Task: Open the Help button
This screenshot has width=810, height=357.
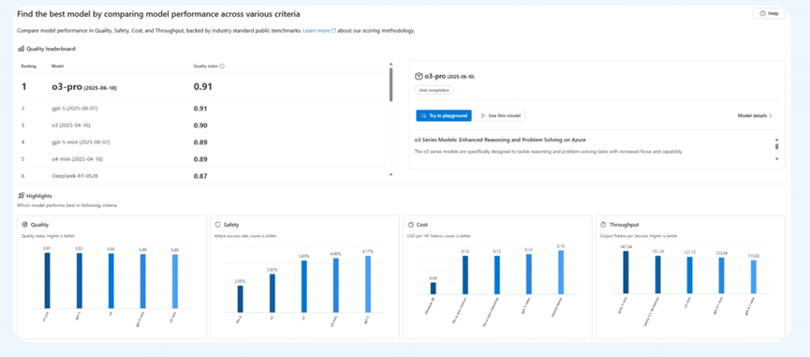Action: [769, 14]
